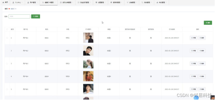Image resolution: width=216 pixels, height=100 pixels.
Task: Check the checkbox for row 用户名2
Action: point(7,51)
